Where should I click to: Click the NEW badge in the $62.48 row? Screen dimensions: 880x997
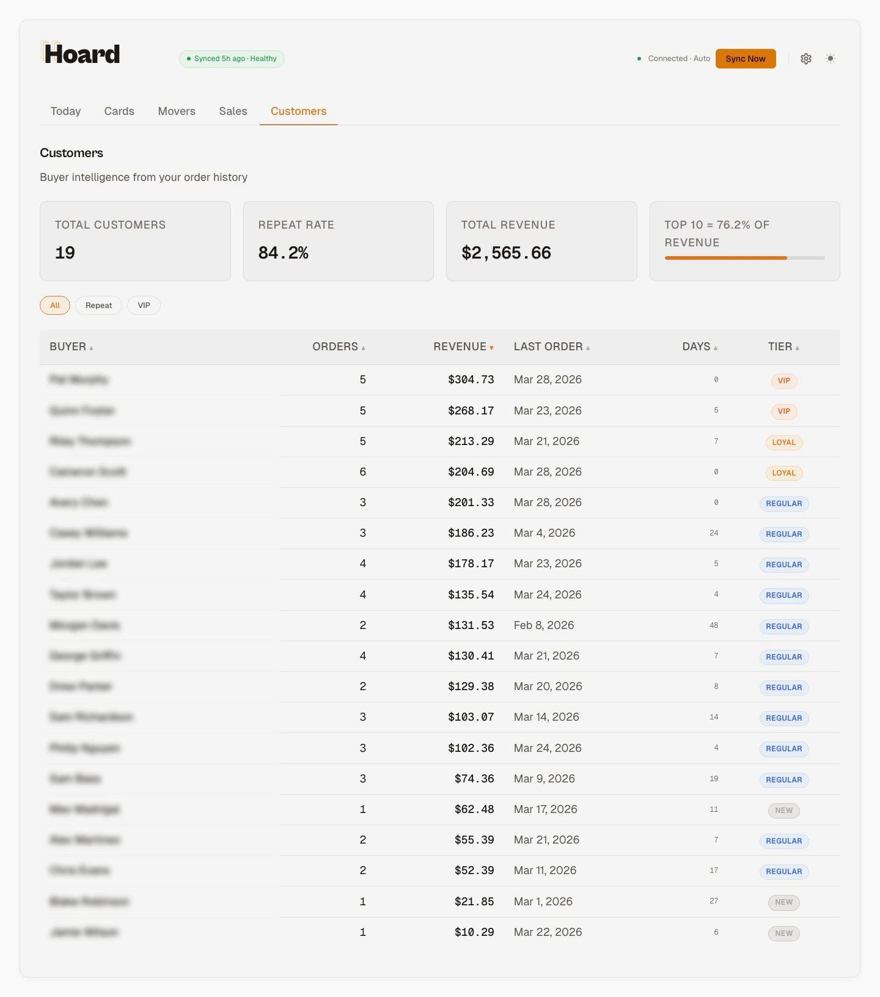[x=784, y=811]
